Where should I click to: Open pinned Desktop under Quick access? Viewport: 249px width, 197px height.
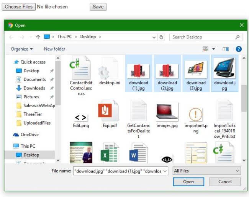point(31,71)
